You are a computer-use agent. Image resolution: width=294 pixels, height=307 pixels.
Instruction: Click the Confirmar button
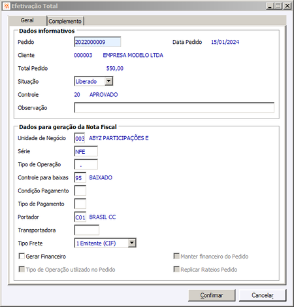tap(212, 295)
